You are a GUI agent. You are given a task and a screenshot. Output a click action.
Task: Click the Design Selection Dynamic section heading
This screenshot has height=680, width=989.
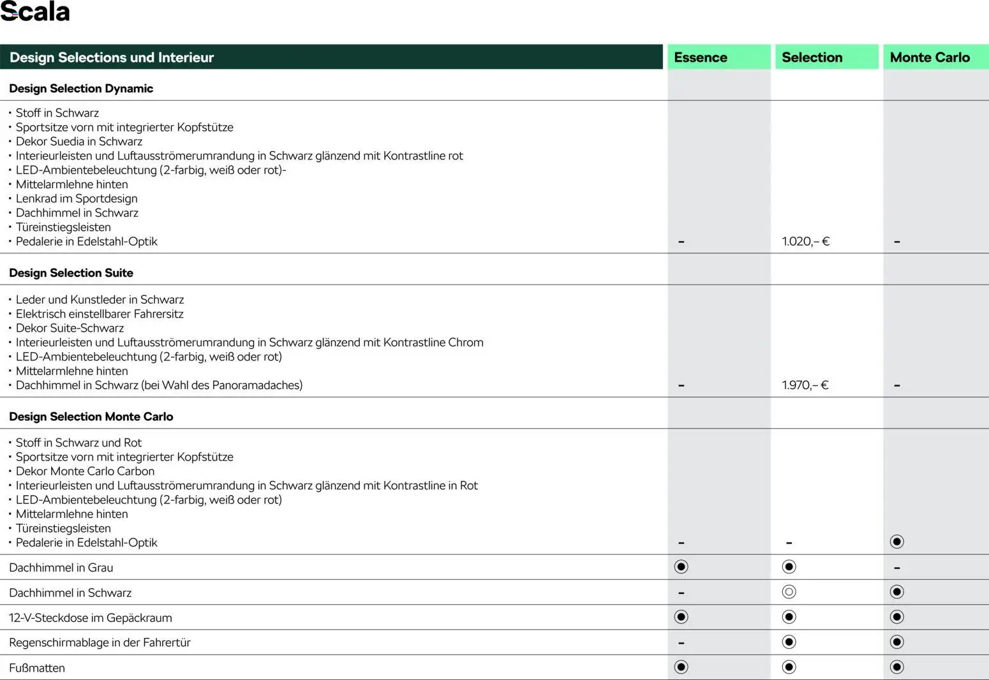coord(81,88)
